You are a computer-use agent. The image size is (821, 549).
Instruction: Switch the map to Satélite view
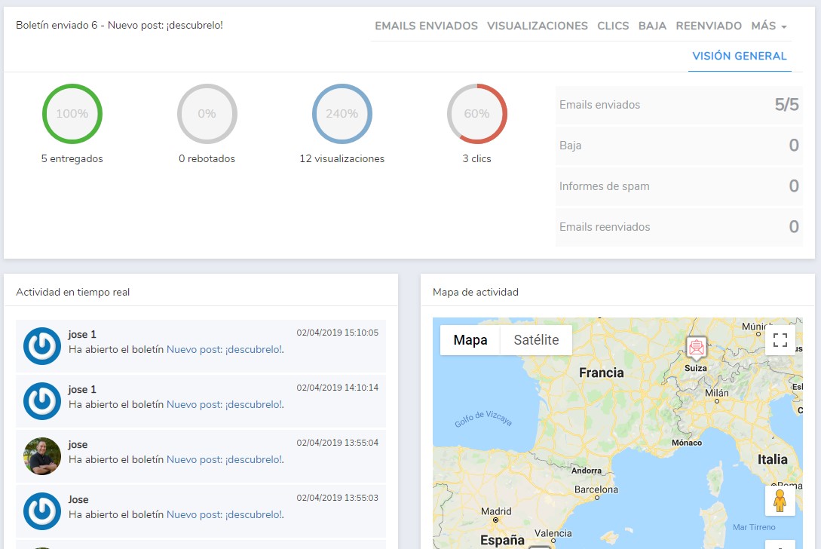[536, 340]
